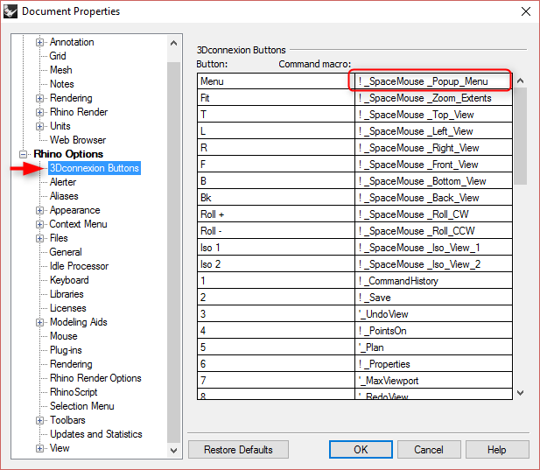
Task: Click the tree panel scroll down arrow
Action: tap(174, 450)
